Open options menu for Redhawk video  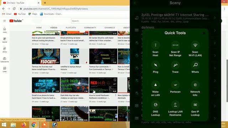115,95
